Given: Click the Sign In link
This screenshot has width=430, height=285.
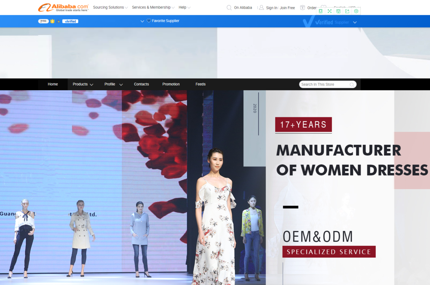Looking at the screenshot, I should [272, 8].
